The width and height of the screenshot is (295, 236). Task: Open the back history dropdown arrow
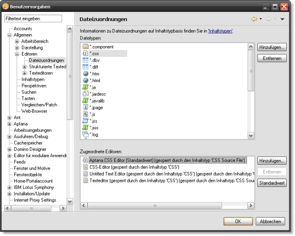(261, 19)
